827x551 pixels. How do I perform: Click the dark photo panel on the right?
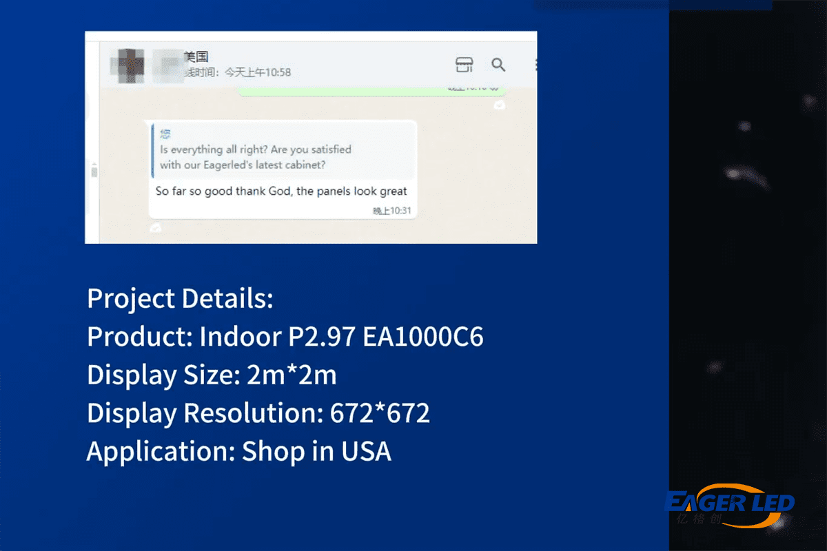click(748, 275)
